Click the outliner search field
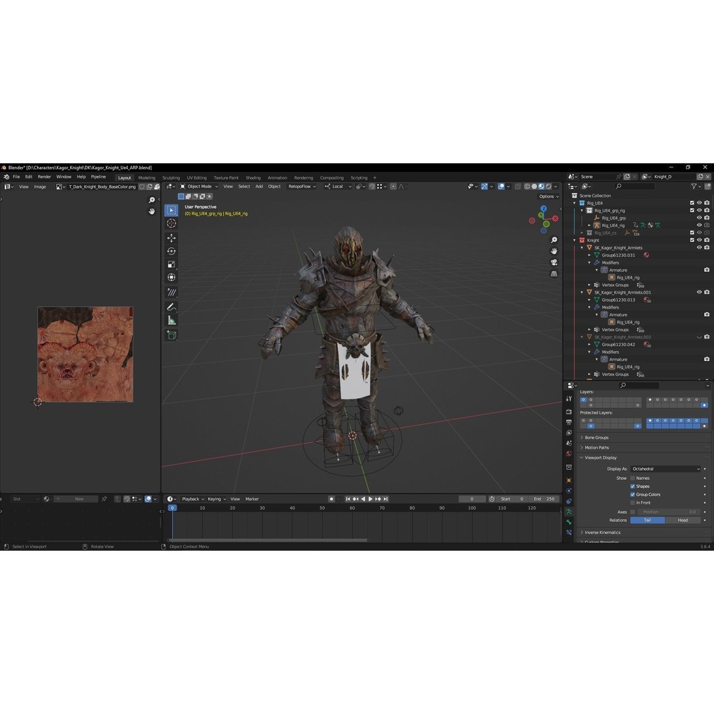This screenshot has width=714, height=714. click(x=634, y=186)
